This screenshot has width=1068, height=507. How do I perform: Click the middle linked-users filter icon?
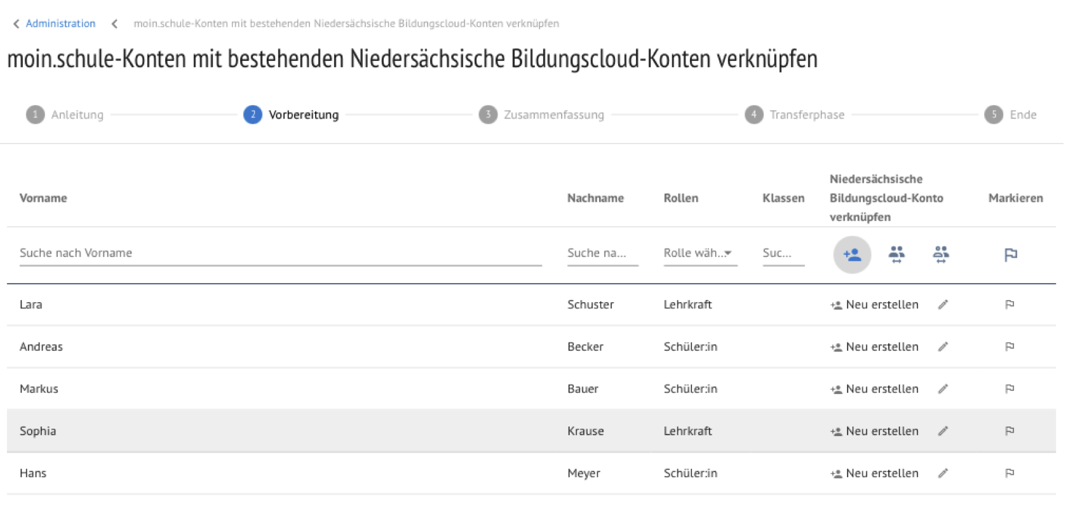896,254
